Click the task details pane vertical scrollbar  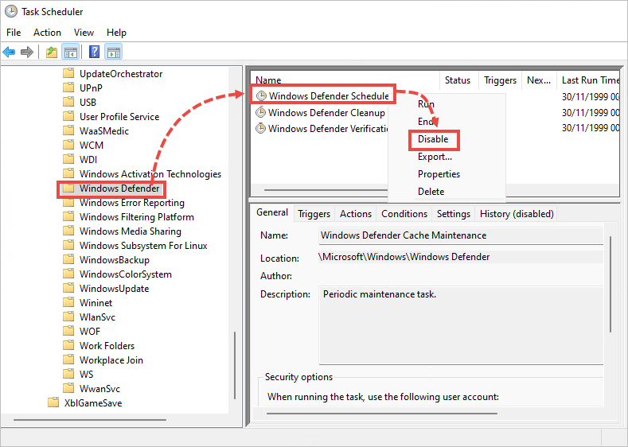[x=610, y=284]
